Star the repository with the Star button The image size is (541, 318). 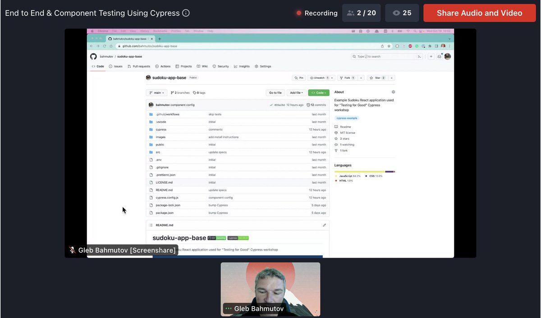coord(378,78)
